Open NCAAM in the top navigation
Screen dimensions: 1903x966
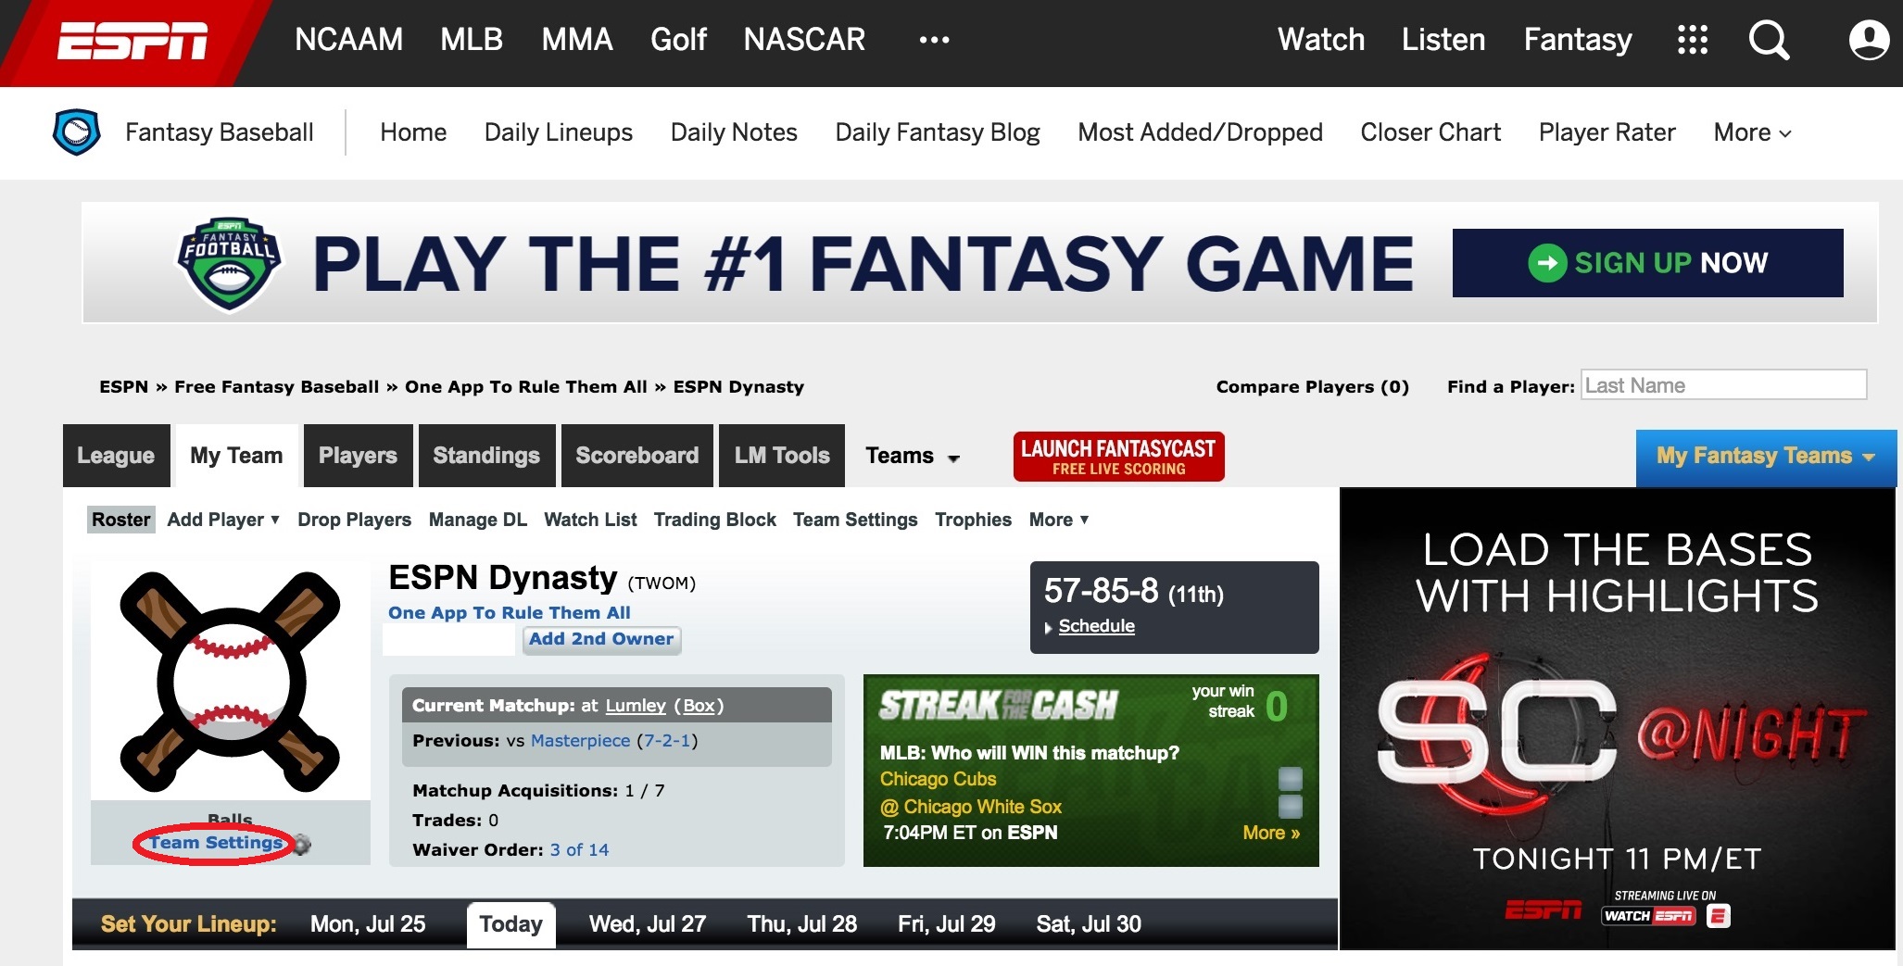click(x=348, y=40)
